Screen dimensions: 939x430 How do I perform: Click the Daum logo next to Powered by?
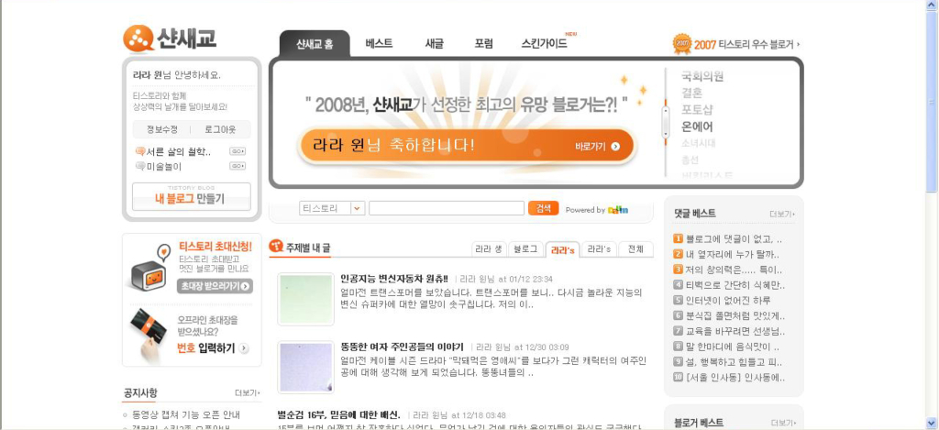[x=617, y=210]
